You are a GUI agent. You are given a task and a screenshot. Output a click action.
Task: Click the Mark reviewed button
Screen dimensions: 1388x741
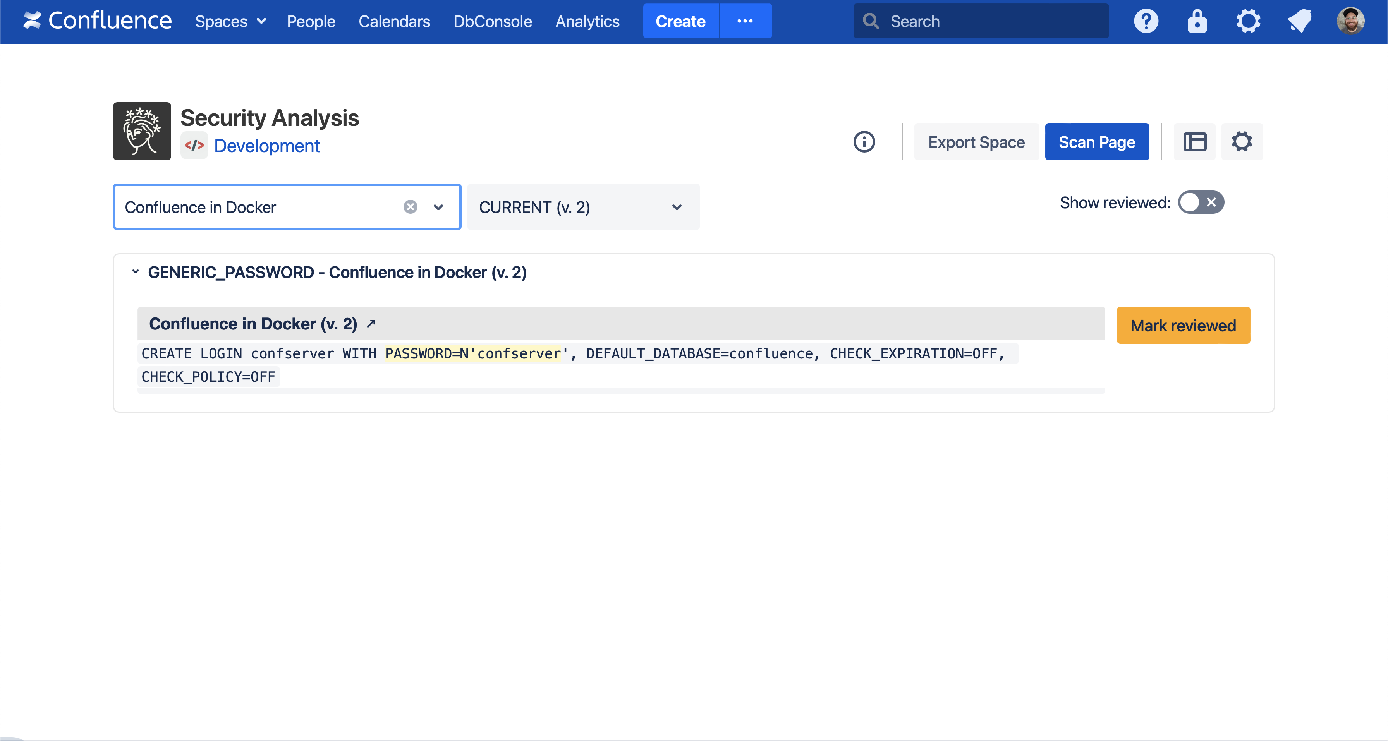(1183, 325)
